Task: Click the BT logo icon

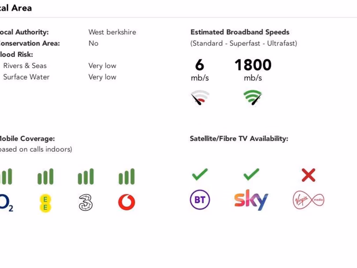Action: point(200,200)
